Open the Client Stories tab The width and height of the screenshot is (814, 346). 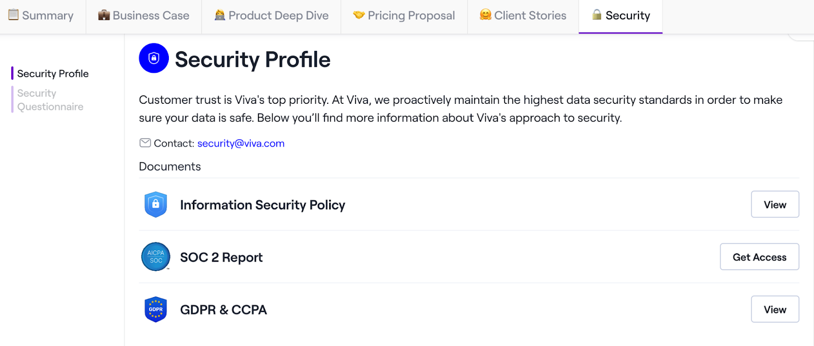[523, 16]
